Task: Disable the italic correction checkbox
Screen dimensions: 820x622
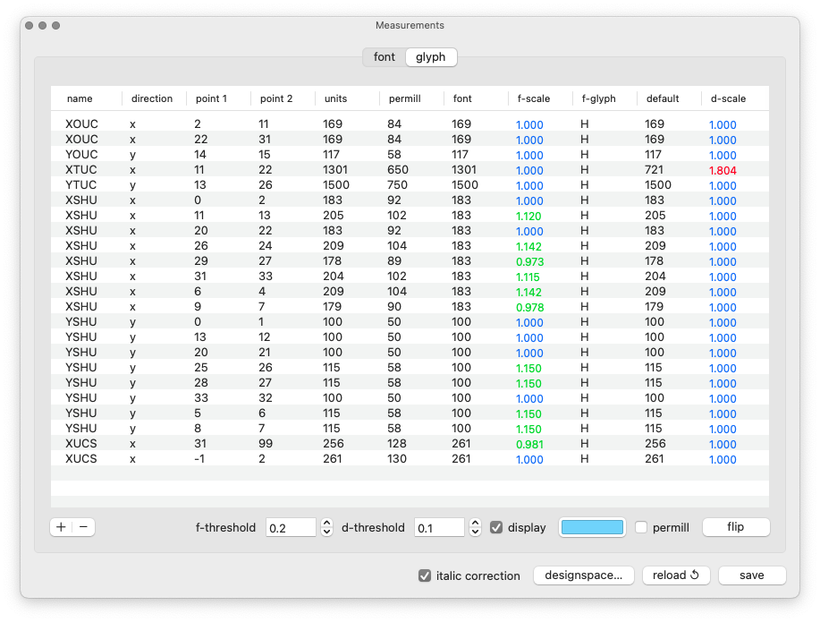Action: pyautogui.click(x=425, y=575)
